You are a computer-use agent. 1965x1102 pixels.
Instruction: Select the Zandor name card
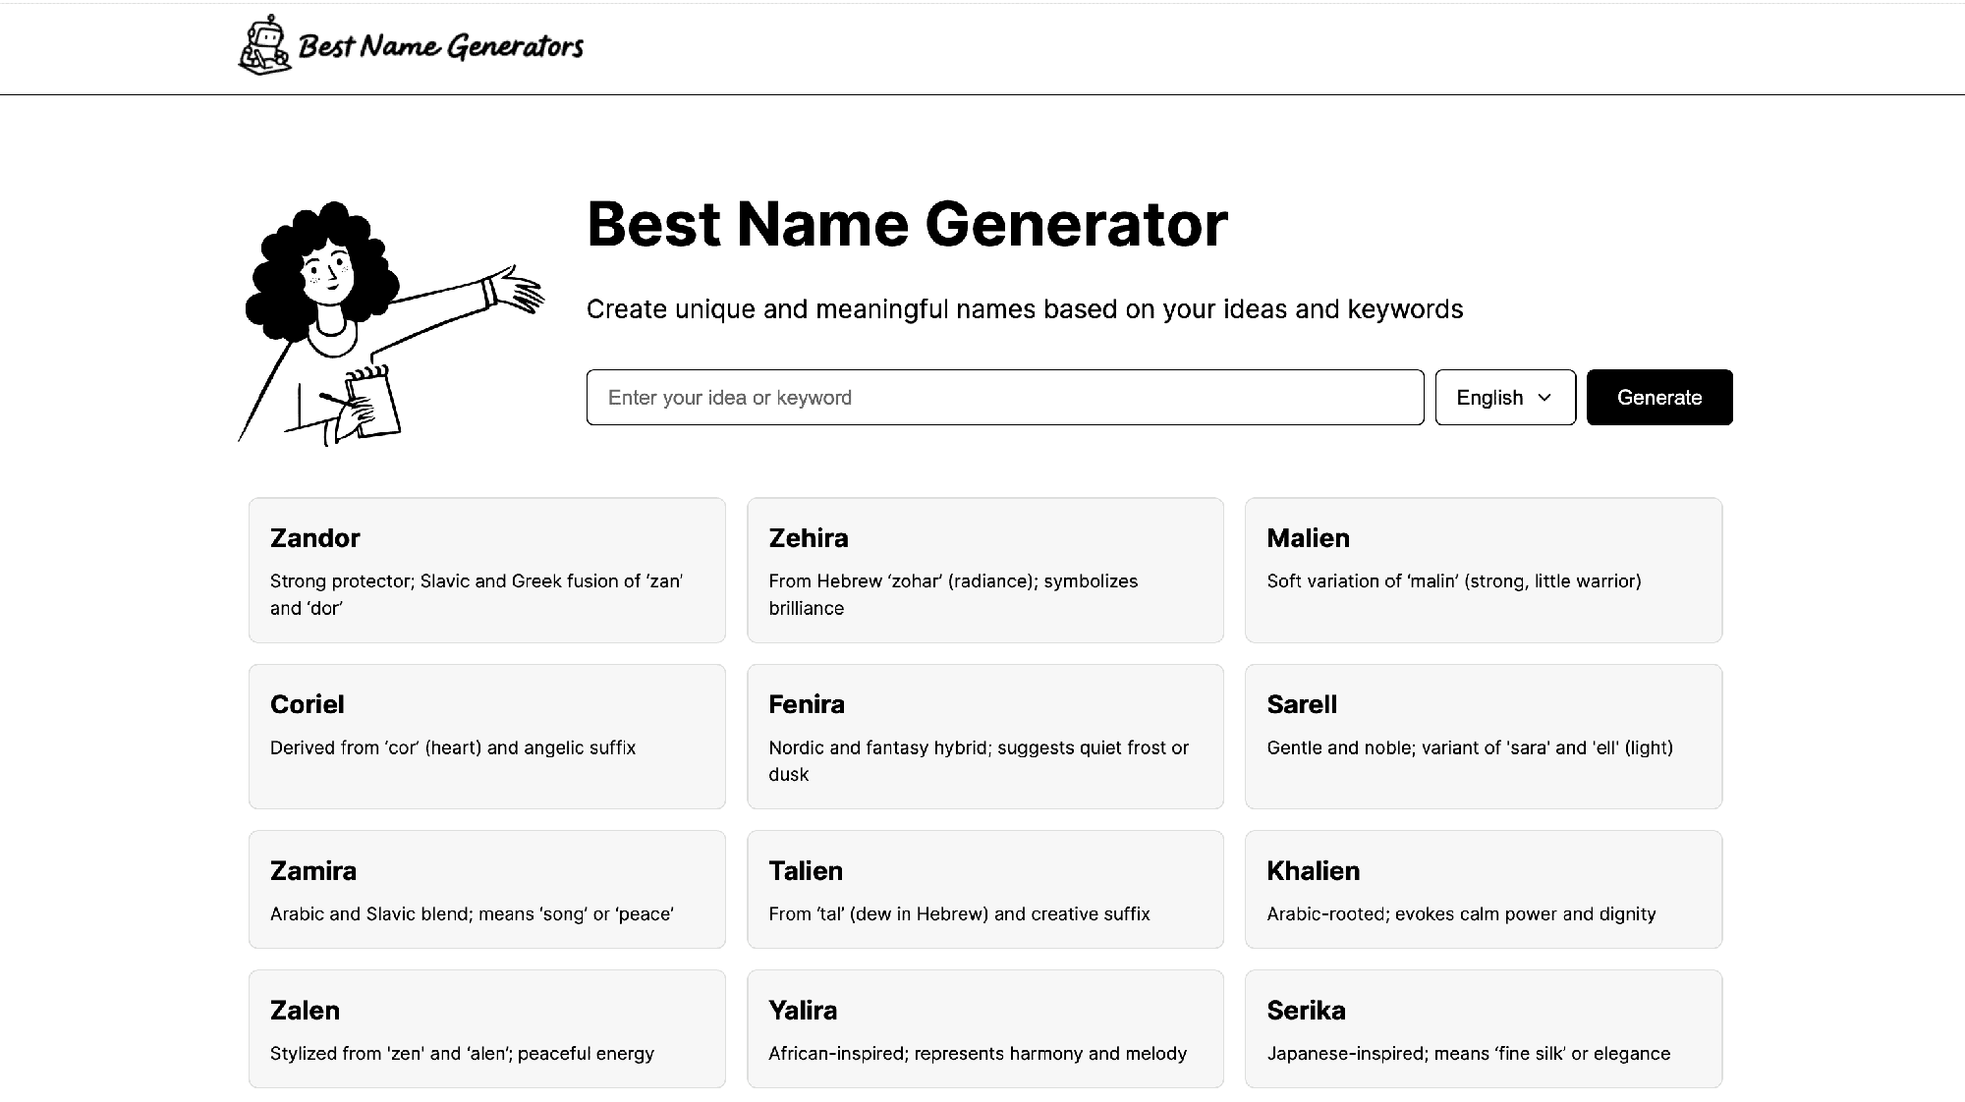point(487,570)
